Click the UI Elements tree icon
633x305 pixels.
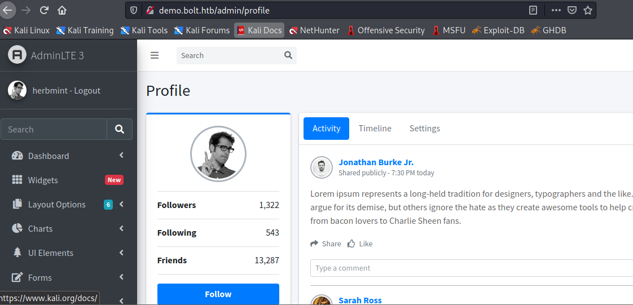tap(17, 253)
